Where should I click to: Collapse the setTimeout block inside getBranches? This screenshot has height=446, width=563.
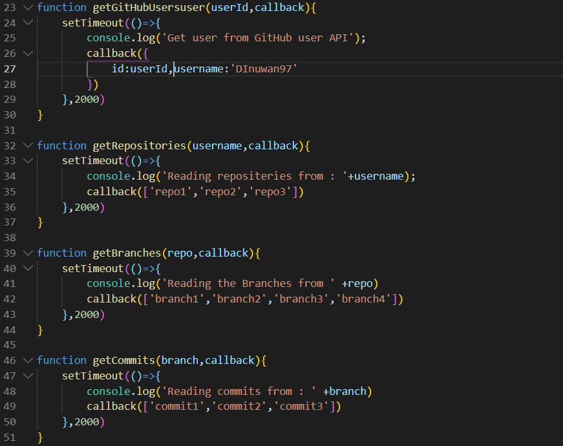pos(27,268)
